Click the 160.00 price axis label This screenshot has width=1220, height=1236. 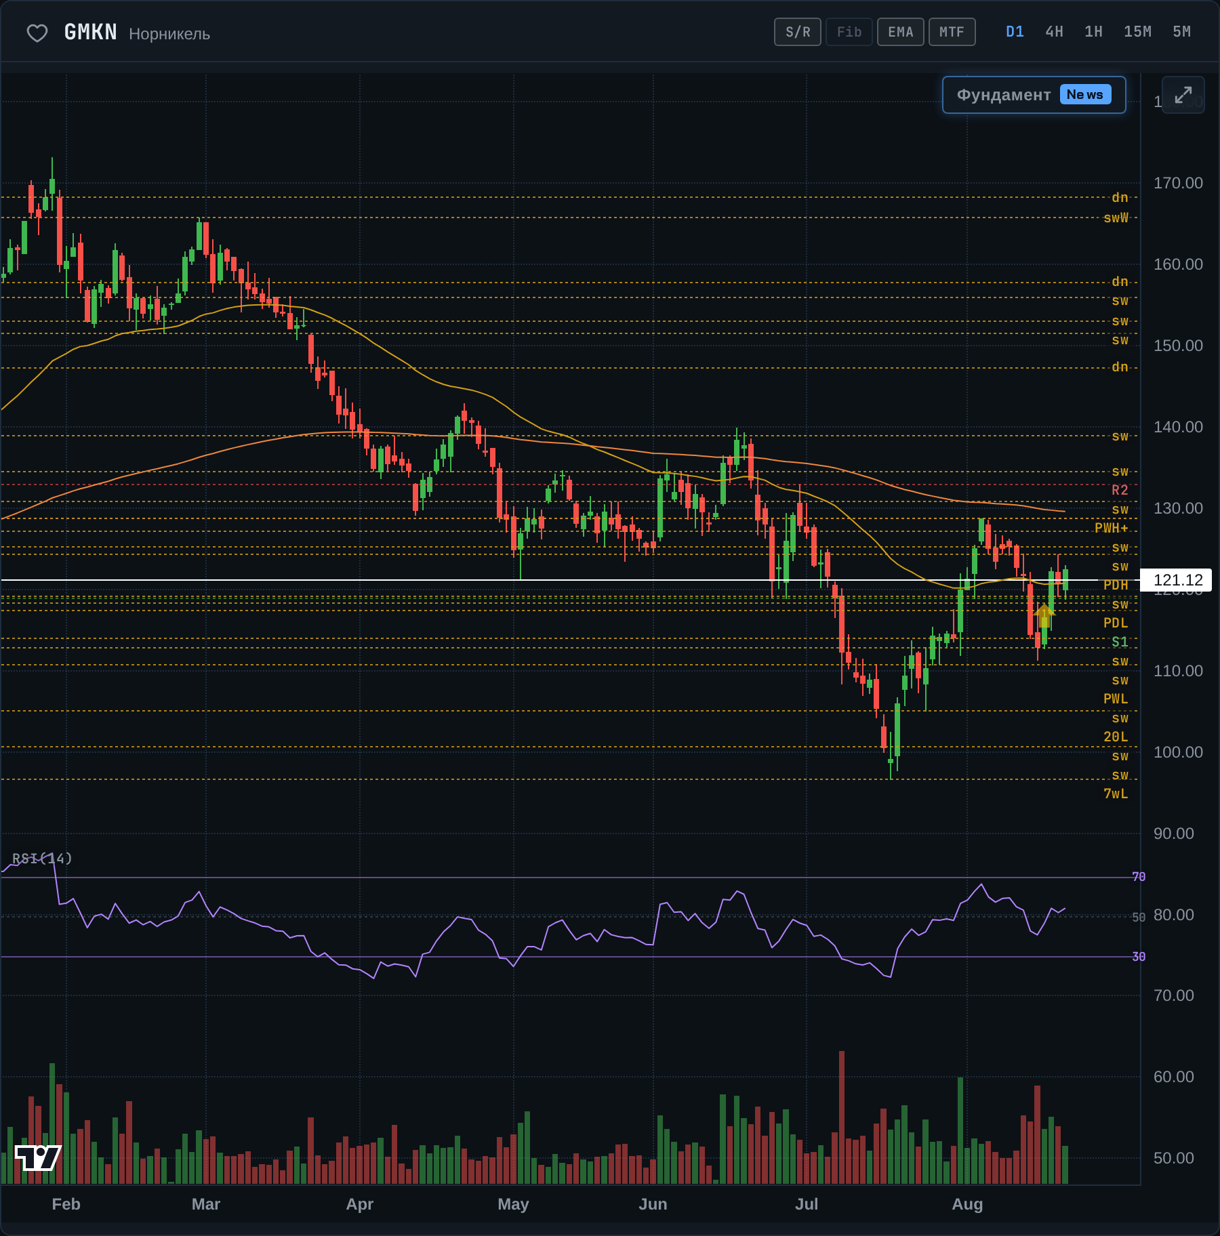click(1178, 264)
